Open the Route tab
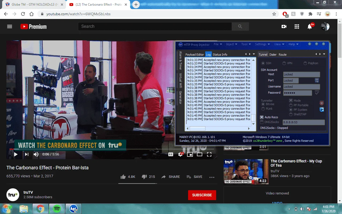 (x=283, y=55)
